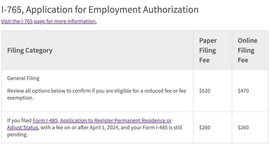270x144 pixels.
Task: Click the 'General Filing' row label
Action: [x=23, y=78]
